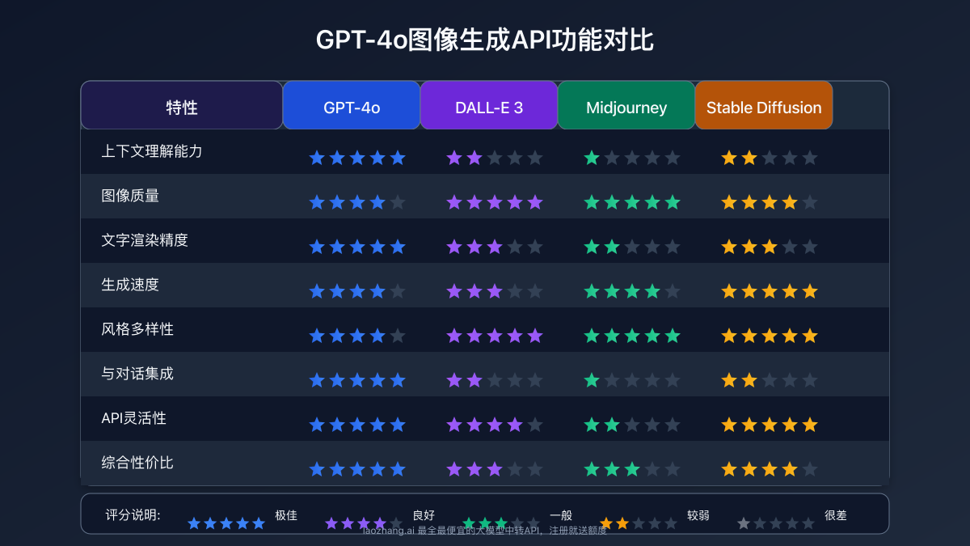Select Midjourney stars in 图像质量 row
The height and width of the screenshot is (546, 970).
click(x=632, y=202)
